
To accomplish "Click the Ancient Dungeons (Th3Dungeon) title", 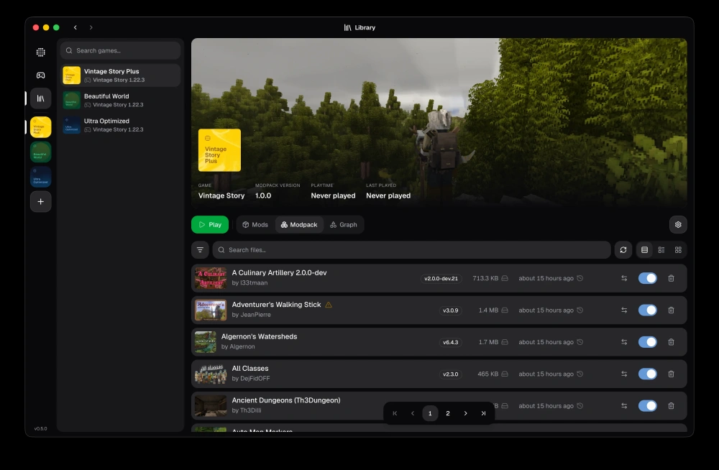I will pyautogui.click(x=286, y=400).
